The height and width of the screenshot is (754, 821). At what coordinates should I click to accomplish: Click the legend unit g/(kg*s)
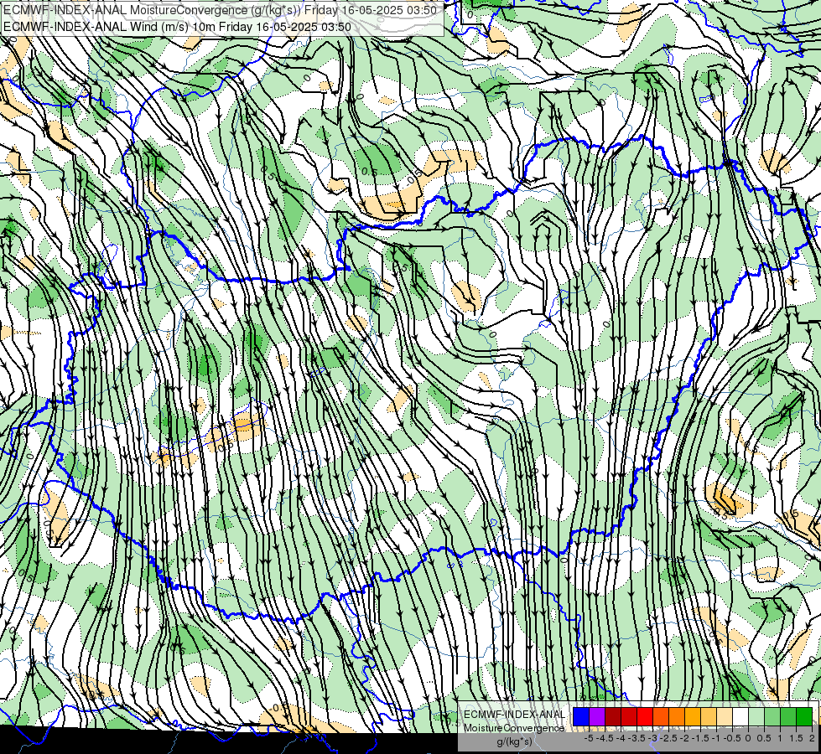(514, 742)
